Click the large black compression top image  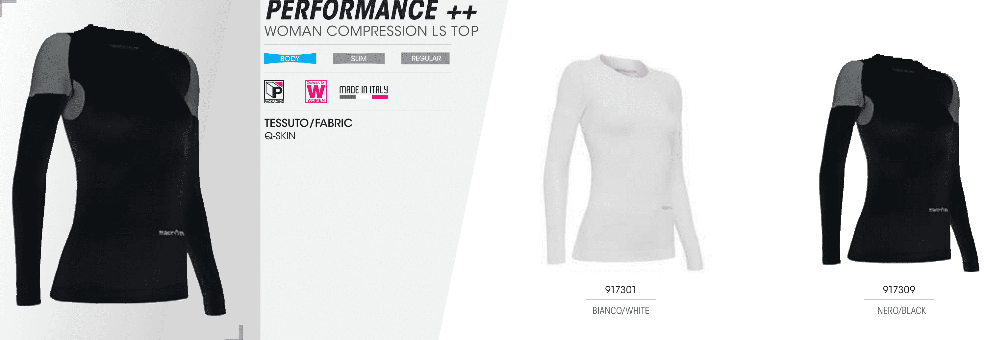tap(118, 170)
